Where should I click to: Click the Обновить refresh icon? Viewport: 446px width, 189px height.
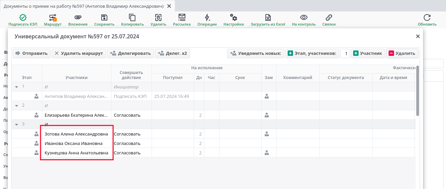click(427, 18)
